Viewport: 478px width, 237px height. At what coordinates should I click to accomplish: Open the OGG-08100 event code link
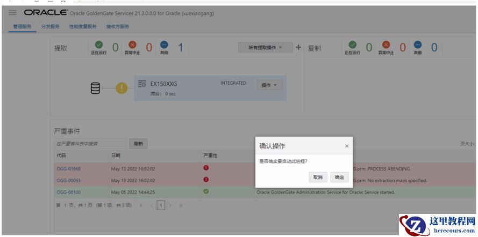tap(69, 192)
